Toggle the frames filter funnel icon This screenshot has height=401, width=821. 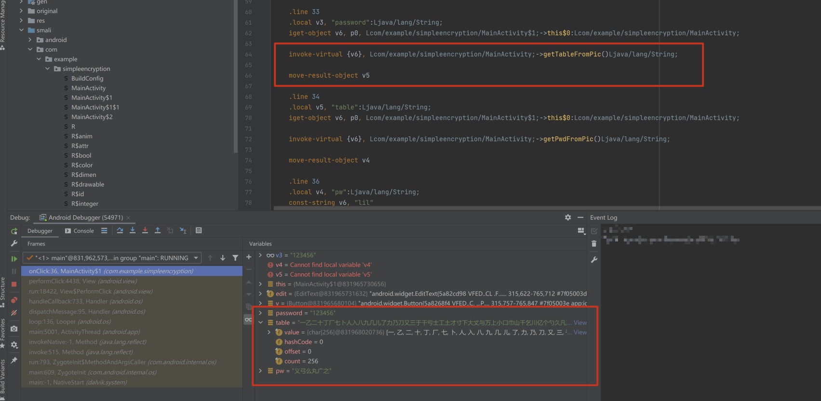point(235,258)
